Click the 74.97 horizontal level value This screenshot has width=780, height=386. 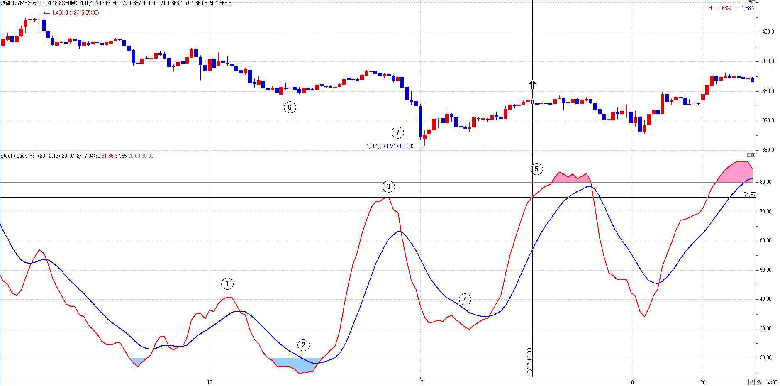tap(750, 194)
